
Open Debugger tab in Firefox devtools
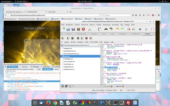click(x=35, y=67)
